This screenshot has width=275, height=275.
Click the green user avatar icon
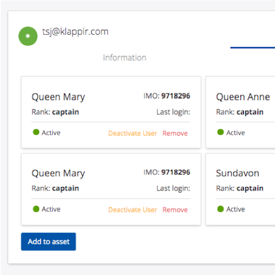point(28,36)
